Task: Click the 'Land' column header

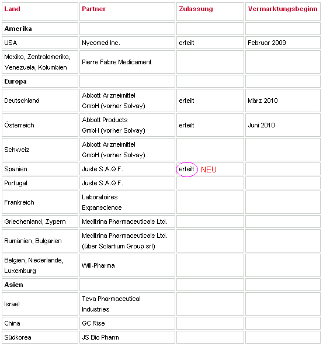Action: [x=12, y=9]
